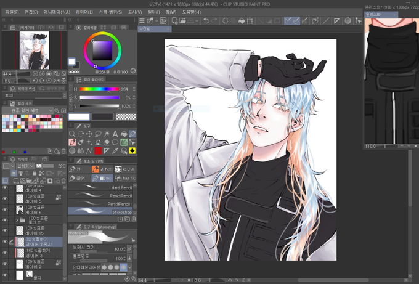Select the photoshop brush

point(100,212)
